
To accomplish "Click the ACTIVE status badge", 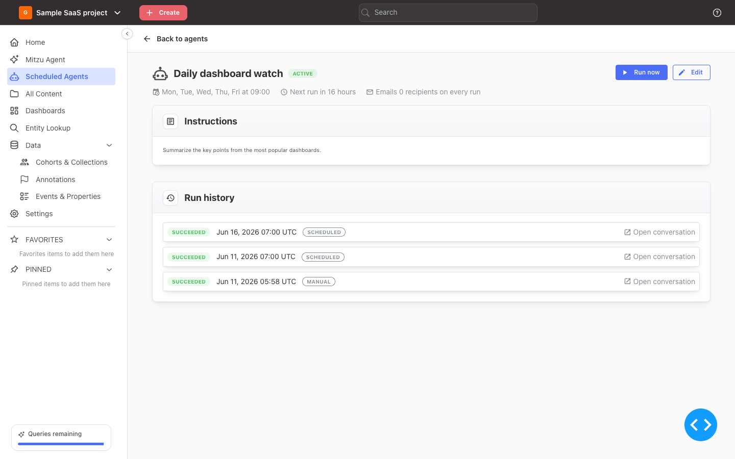I will 303,73.
